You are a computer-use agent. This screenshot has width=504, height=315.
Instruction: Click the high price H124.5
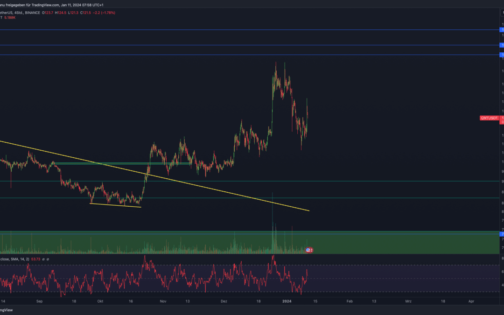60,13
